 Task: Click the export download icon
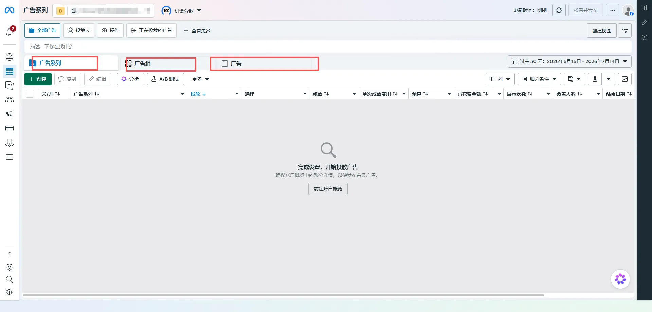point(595,79)
